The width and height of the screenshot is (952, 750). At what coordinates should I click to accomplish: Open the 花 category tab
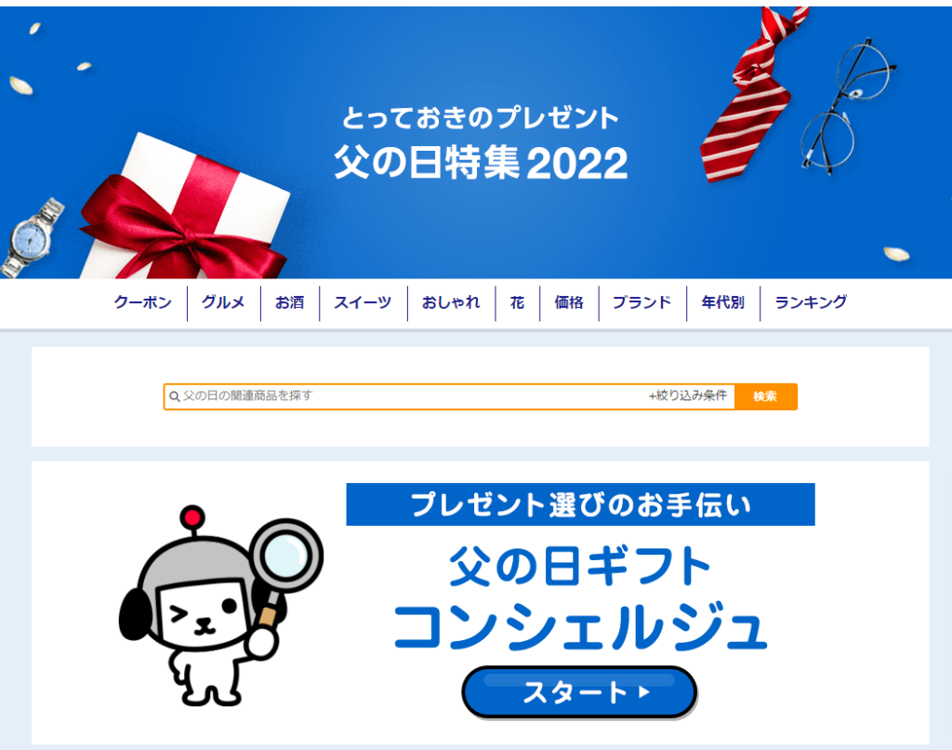tap(517, 302)
